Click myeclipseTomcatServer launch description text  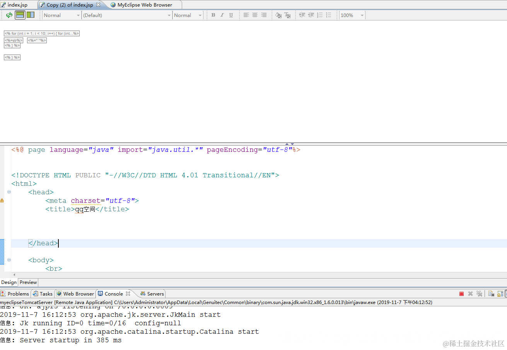pos(216,302)
